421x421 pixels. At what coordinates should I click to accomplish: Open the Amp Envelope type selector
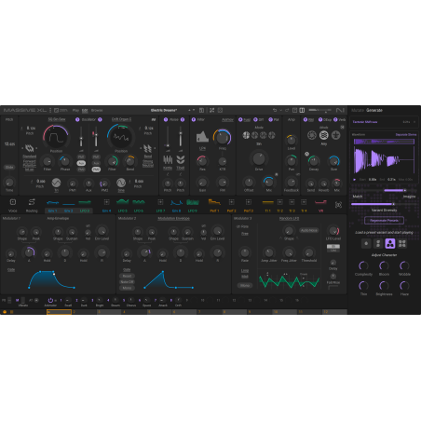pos(58,218)
